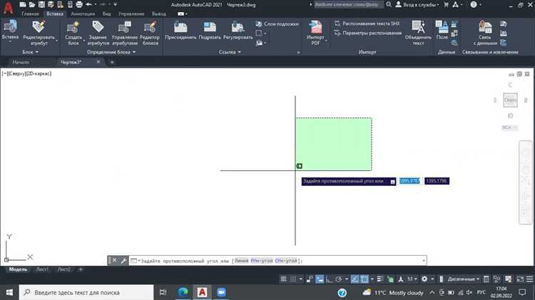535x300 pixels.
Task: Click Параметры распознавания button
Action: (368, 33)
